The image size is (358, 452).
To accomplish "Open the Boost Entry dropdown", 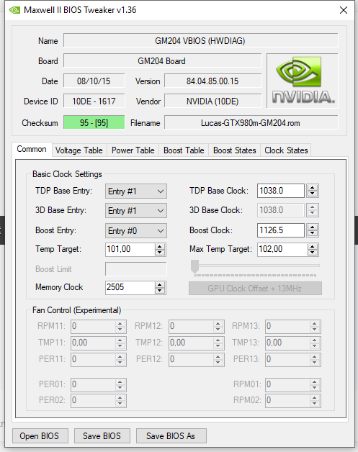I will [136, 230].
